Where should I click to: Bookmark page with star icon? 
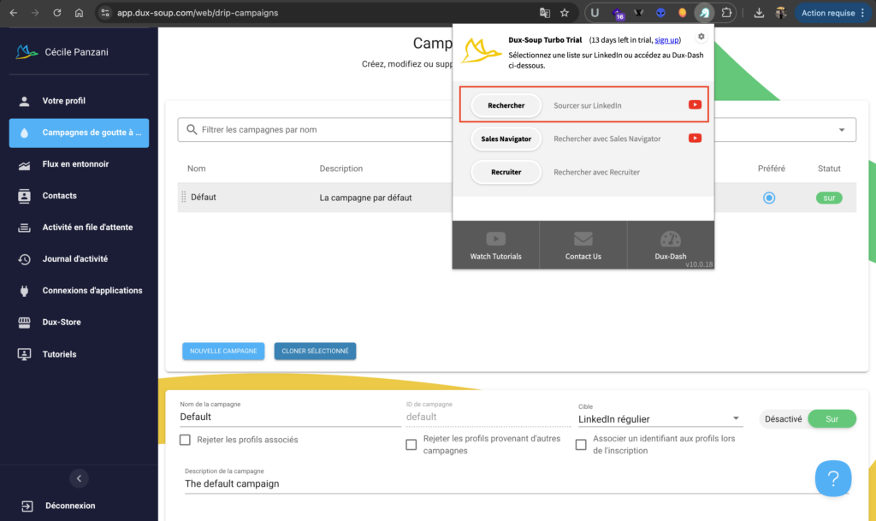[x=565, y=13]
